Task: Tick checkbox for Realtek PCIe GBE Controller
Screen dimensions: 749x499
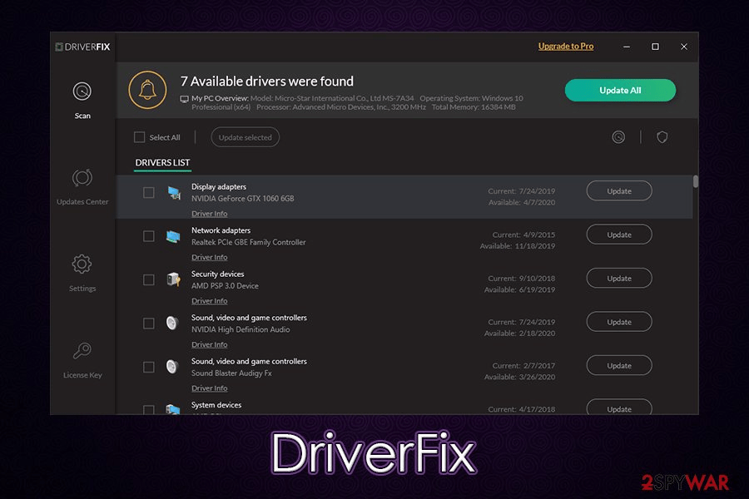Action: point(149,236)
